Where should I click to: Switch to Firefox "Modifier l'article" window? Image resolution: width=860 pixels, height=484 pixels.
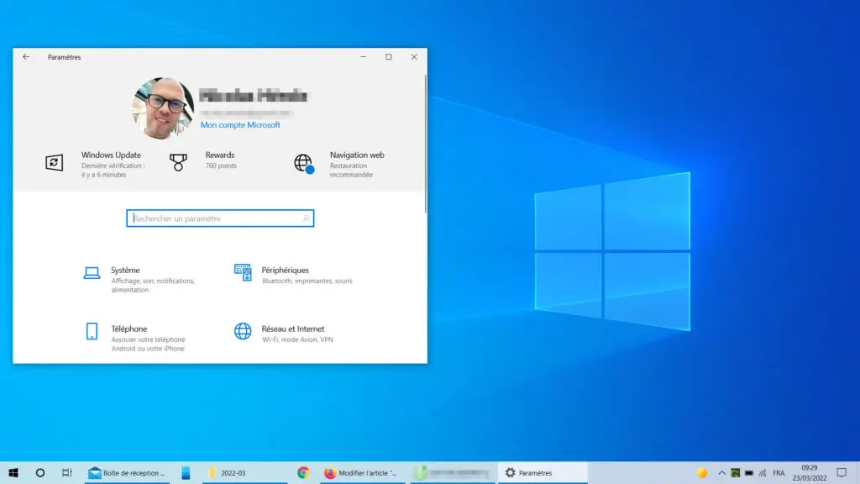[362, 472]
